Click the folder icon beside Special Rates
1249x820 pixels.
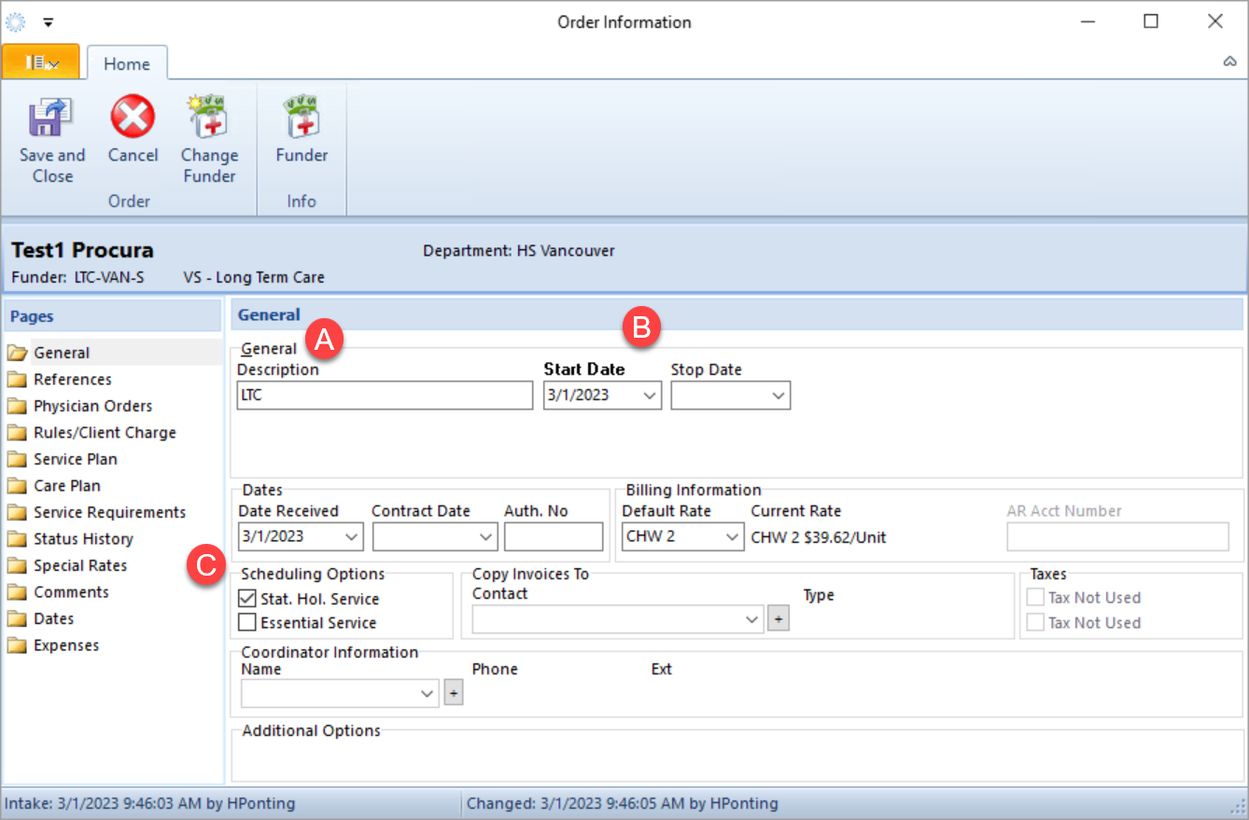point(19,565)
